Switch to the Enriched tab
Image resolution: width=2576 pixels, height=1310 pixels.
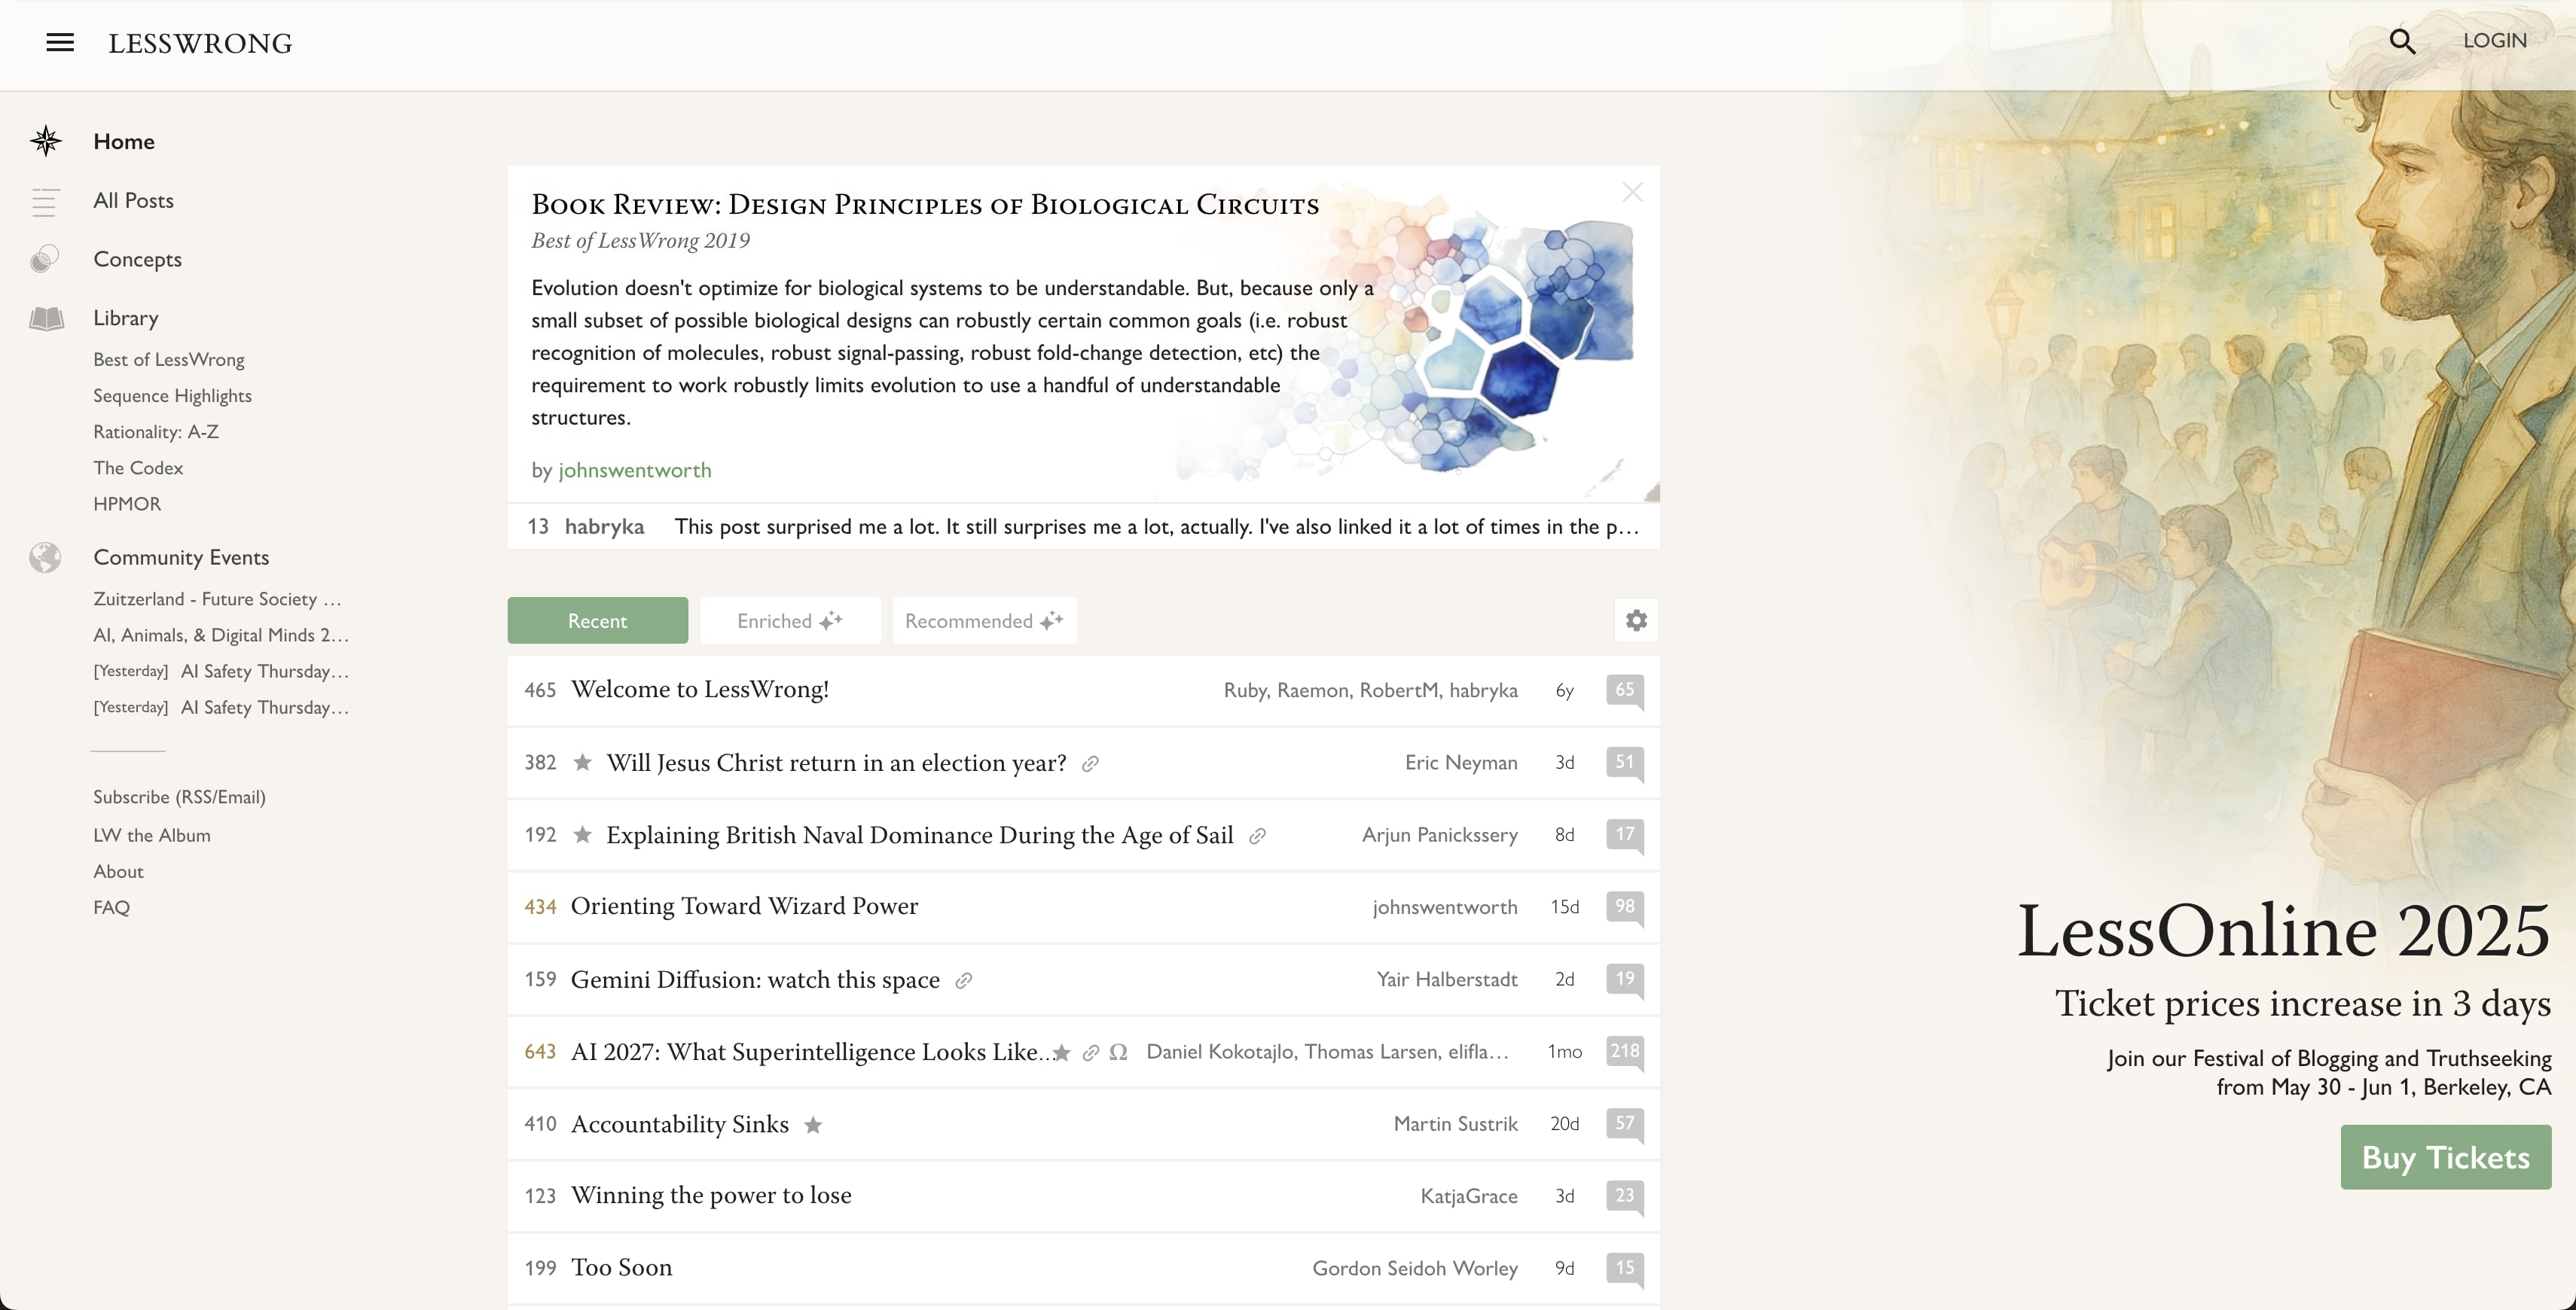[x=789, y=620]
